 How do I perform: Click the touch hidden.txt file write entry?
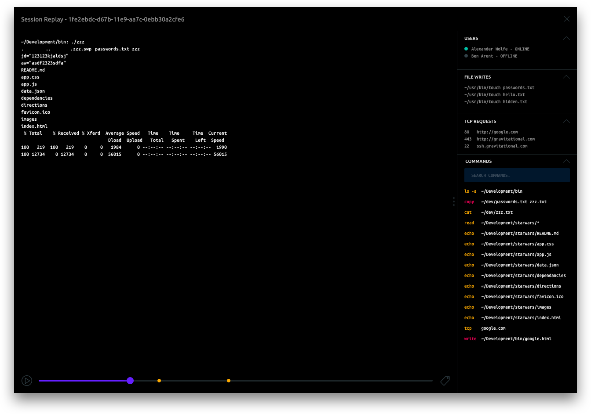[496, 102]
